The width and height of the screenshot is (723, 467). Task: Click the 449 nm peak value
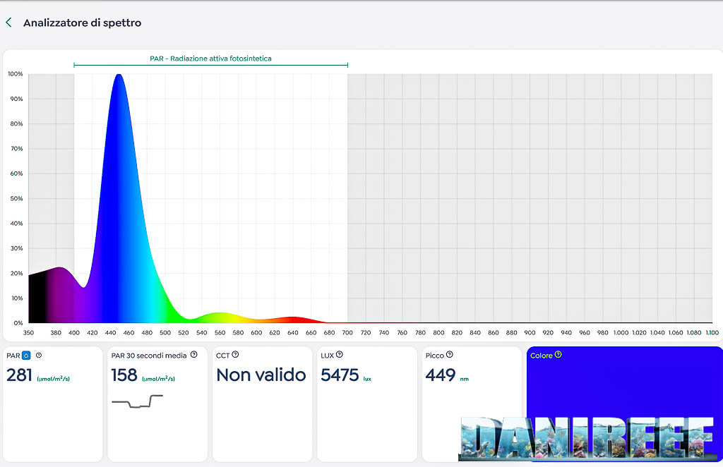pos(441,375)
